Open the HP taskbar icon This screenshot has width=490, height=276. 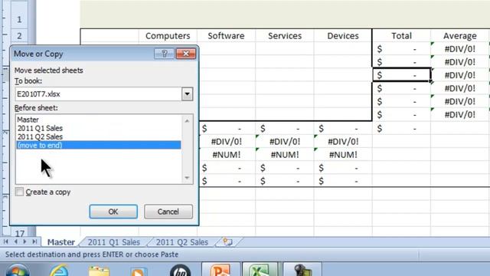tap(180, 270)
